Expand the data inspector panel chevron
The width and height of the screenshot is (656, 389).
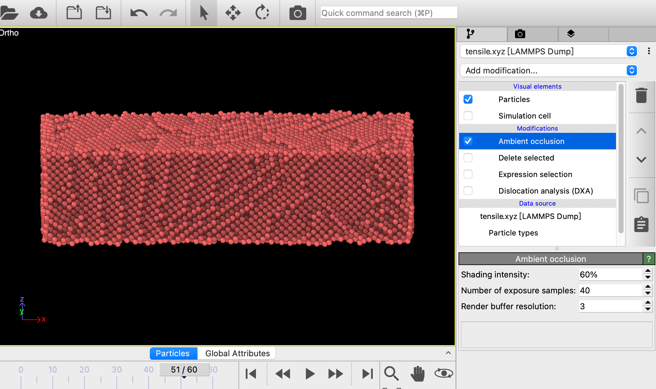(x=448, y=353)
